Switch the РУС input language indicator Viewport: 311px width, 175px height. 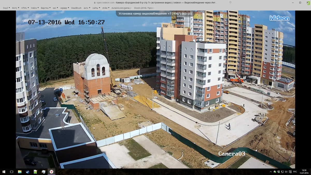coord(295,172)
